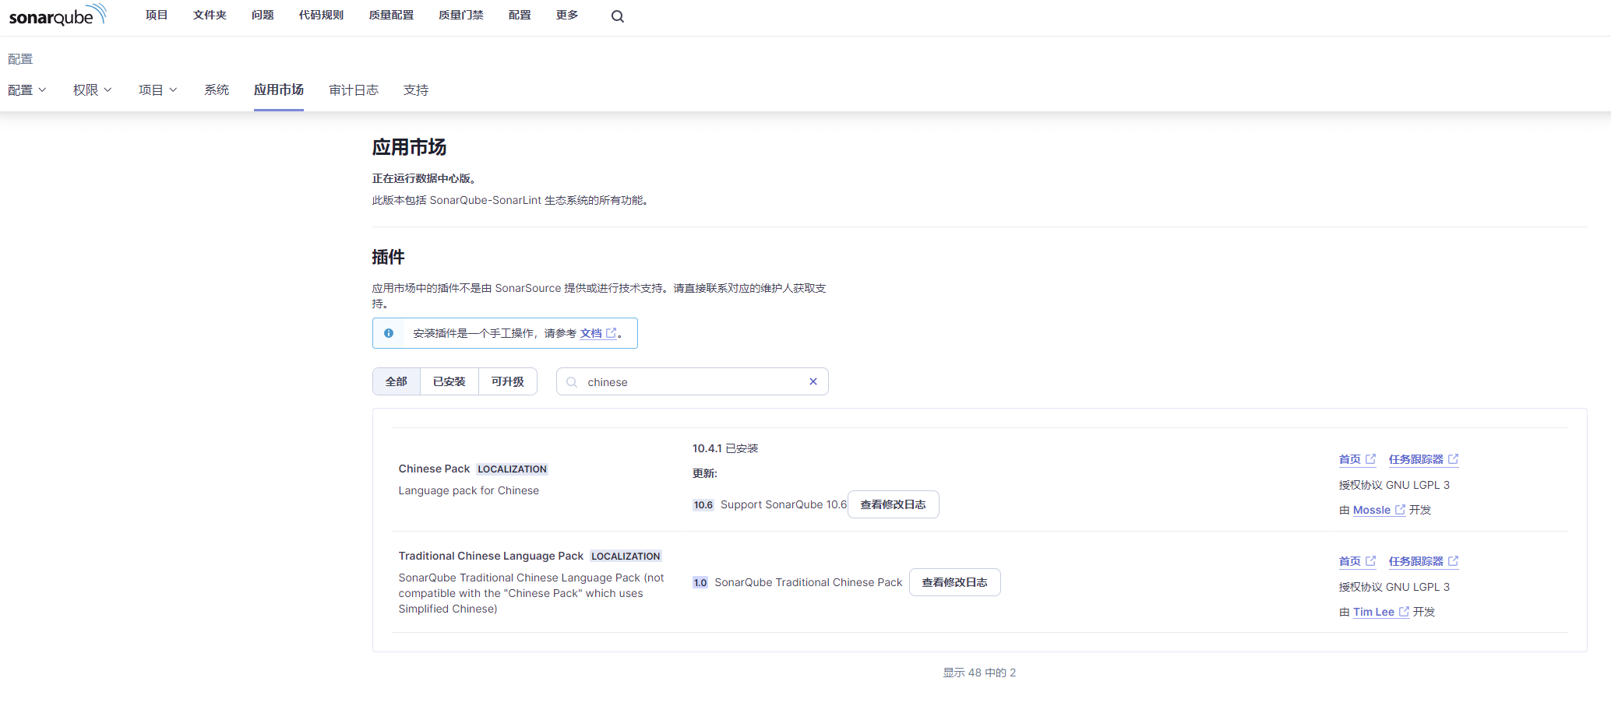1611x713 pixels.
Task: Click LOCALIZATION tag next to Chinese Pack
Action: [x=512, y=469]
